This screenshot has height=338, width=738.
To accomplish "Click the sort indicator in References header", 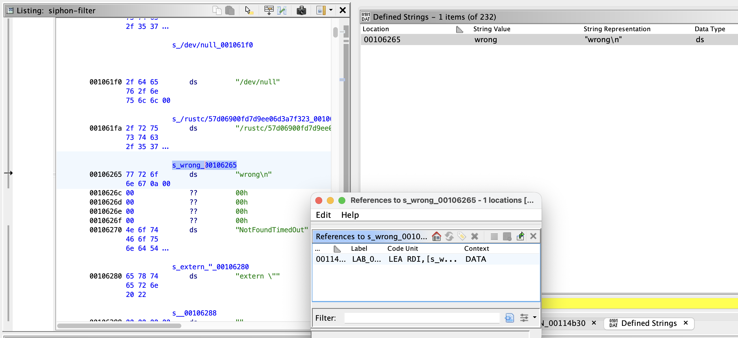I will [x=337, y=248].
